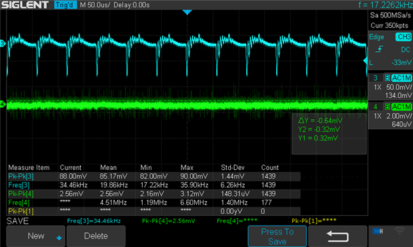Click the Edge trigger type label
The height and width of the screenshot is (247, 413).
click(376, 37)
